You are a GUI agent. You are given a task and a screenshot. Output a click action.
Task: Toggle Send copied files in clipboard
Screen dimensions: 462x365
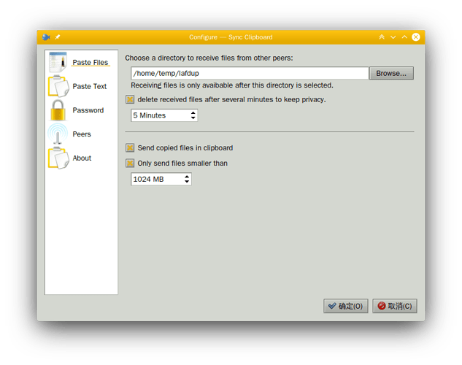(131, 147)
